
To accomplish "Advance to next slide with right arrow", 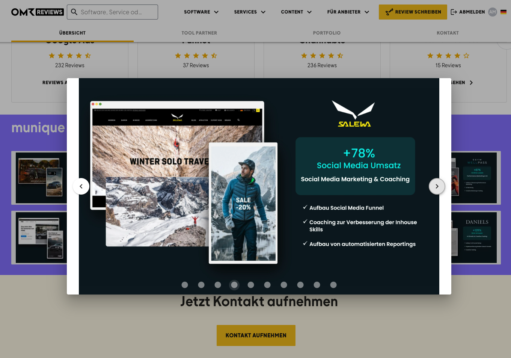I will pos(437,186).
